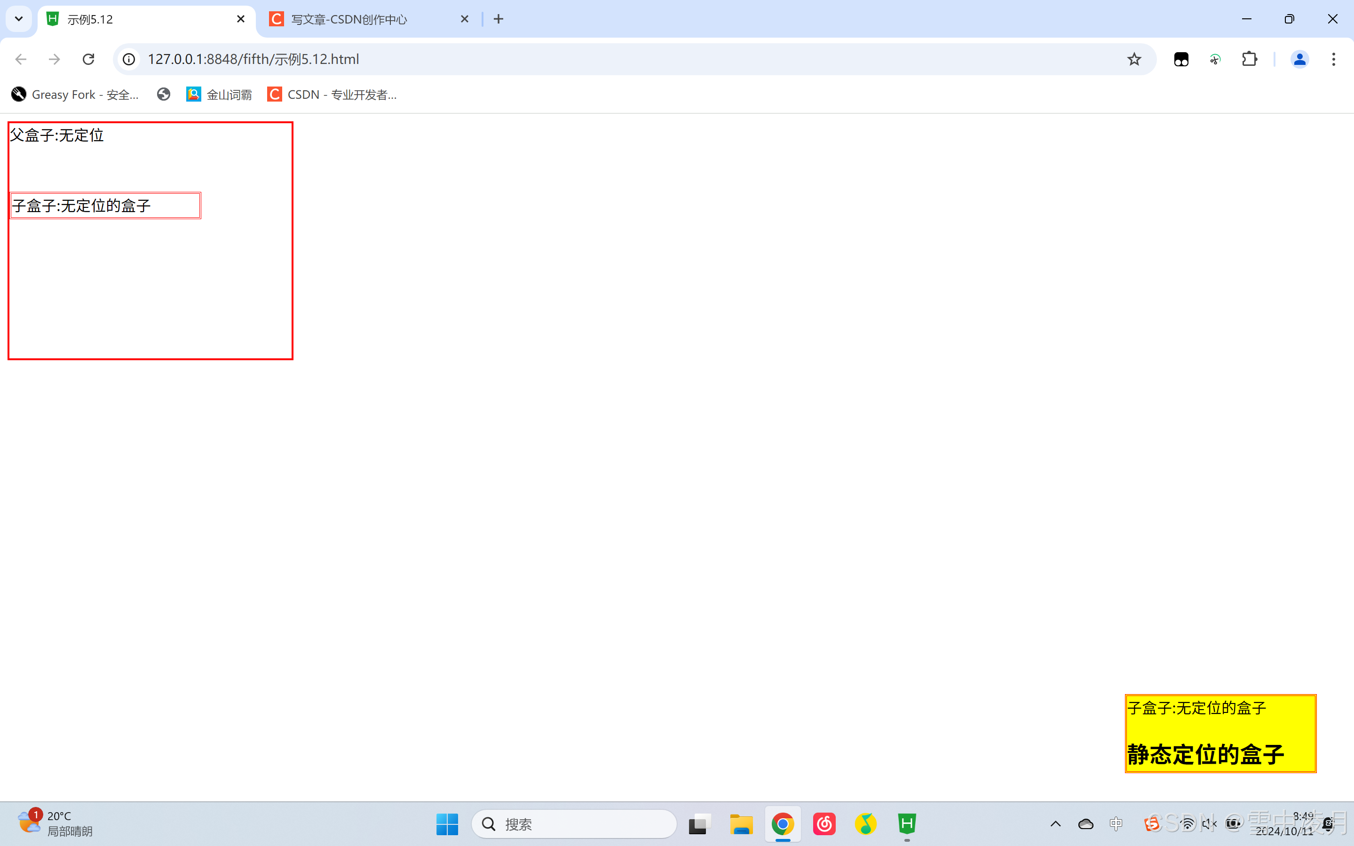Open the tab search dropdown

coord(18,19)
